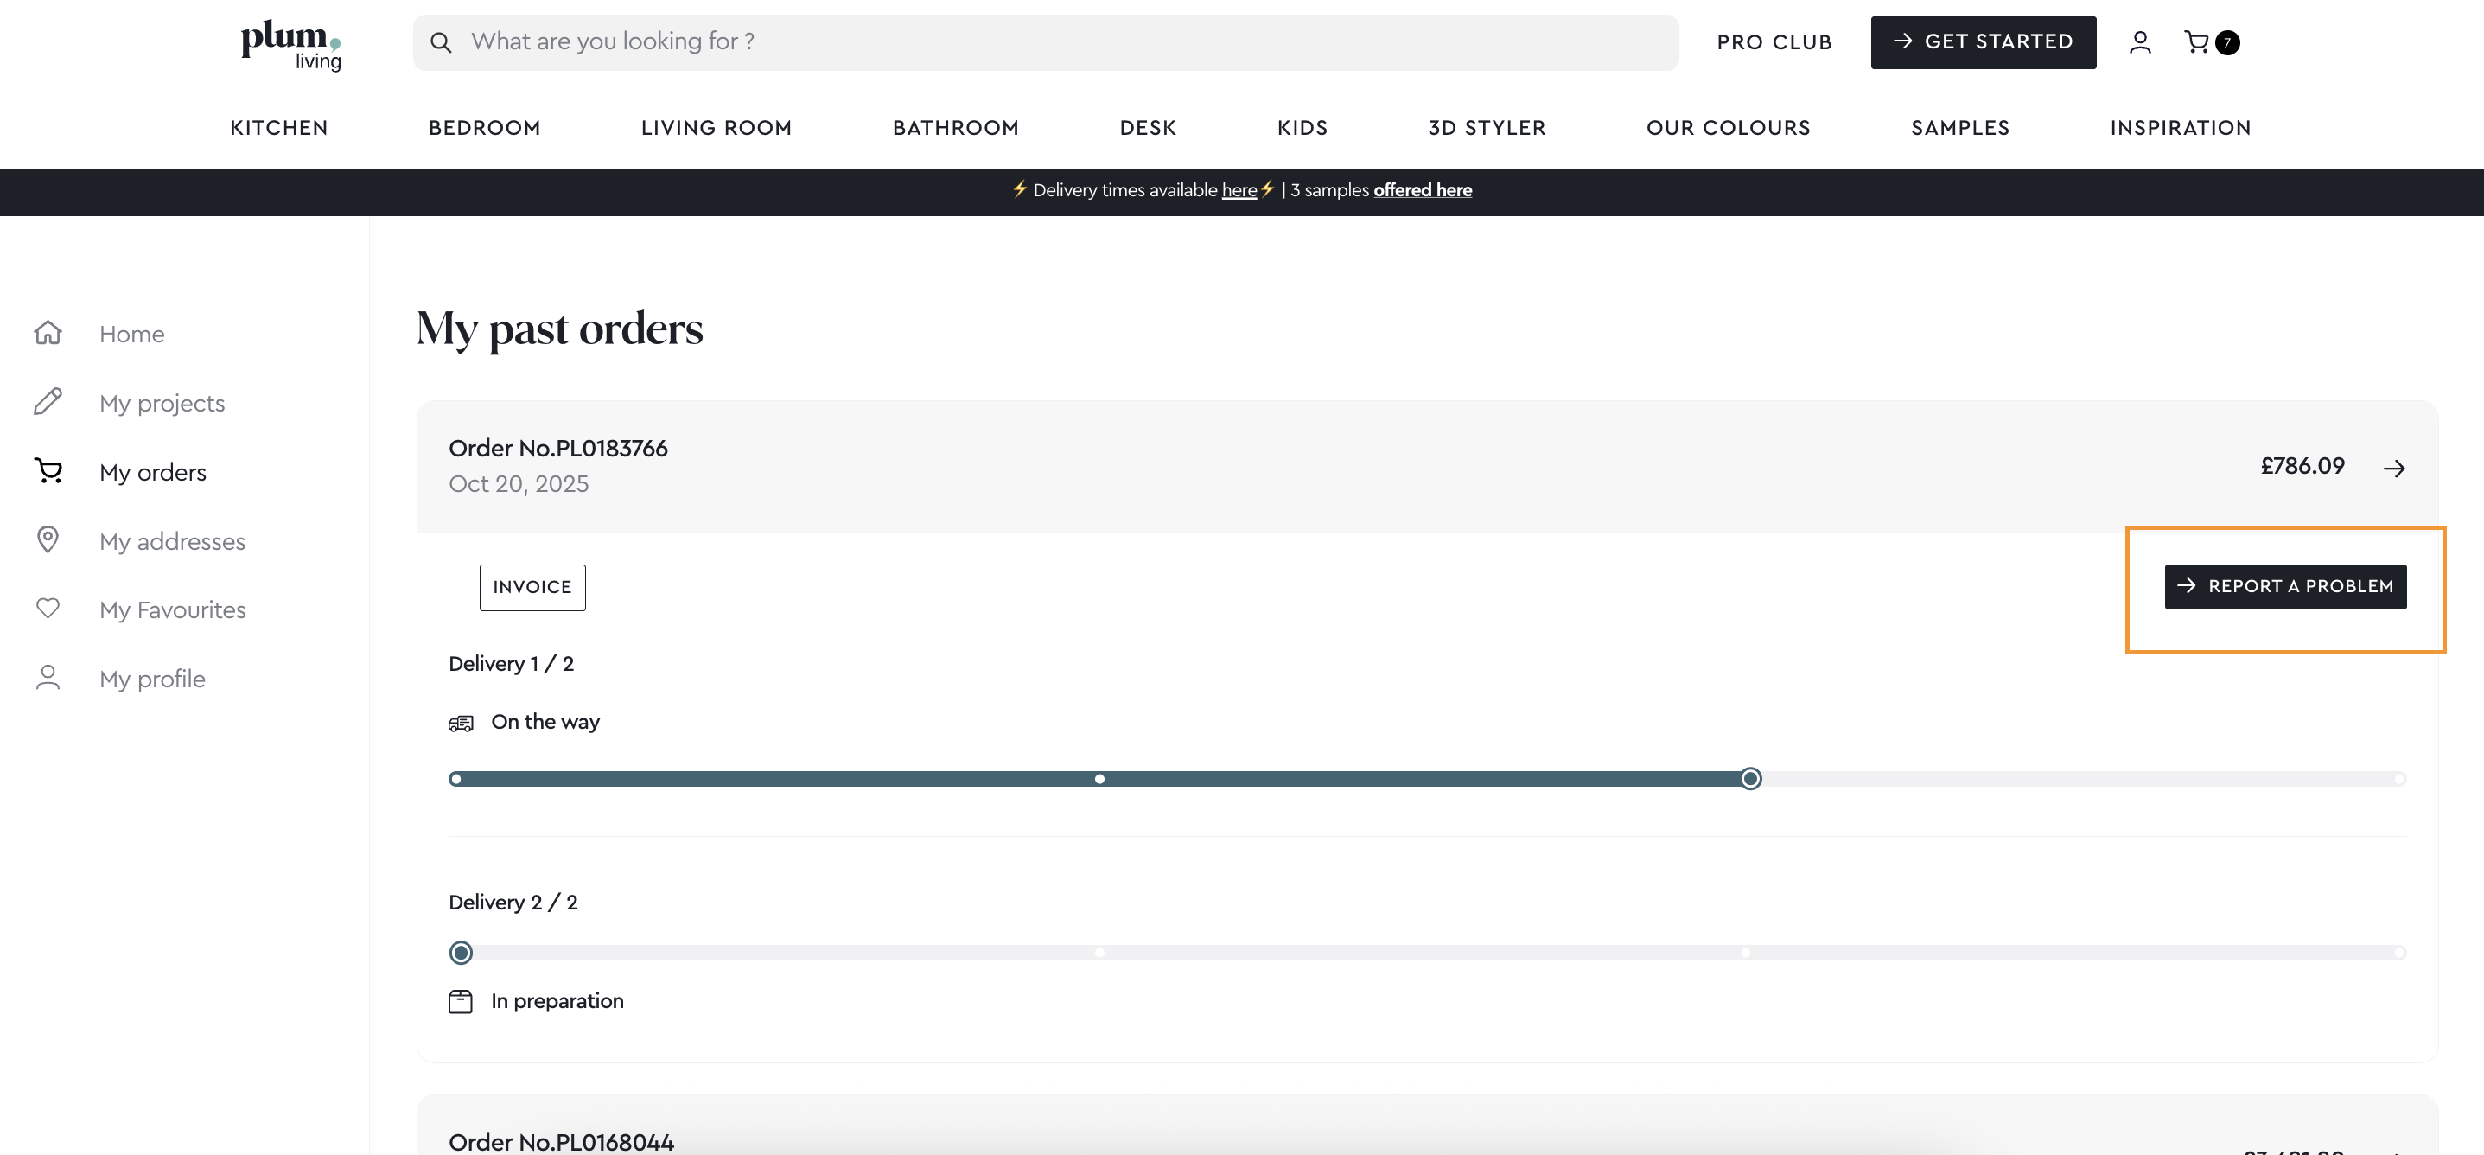Open the Kitchen menu
This screenshot has height=1155, width=2484.
278,127
